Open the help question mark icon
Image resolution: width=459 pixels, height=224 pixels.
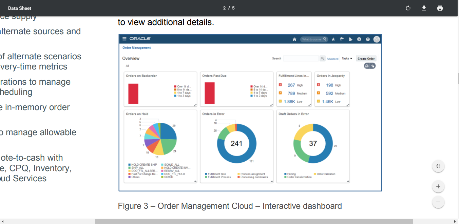pyautogui.click(x=368, y=39)
